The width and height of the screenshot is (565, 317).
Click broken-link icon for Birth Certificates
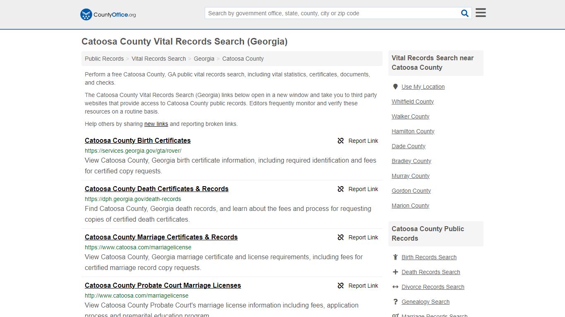341,141
